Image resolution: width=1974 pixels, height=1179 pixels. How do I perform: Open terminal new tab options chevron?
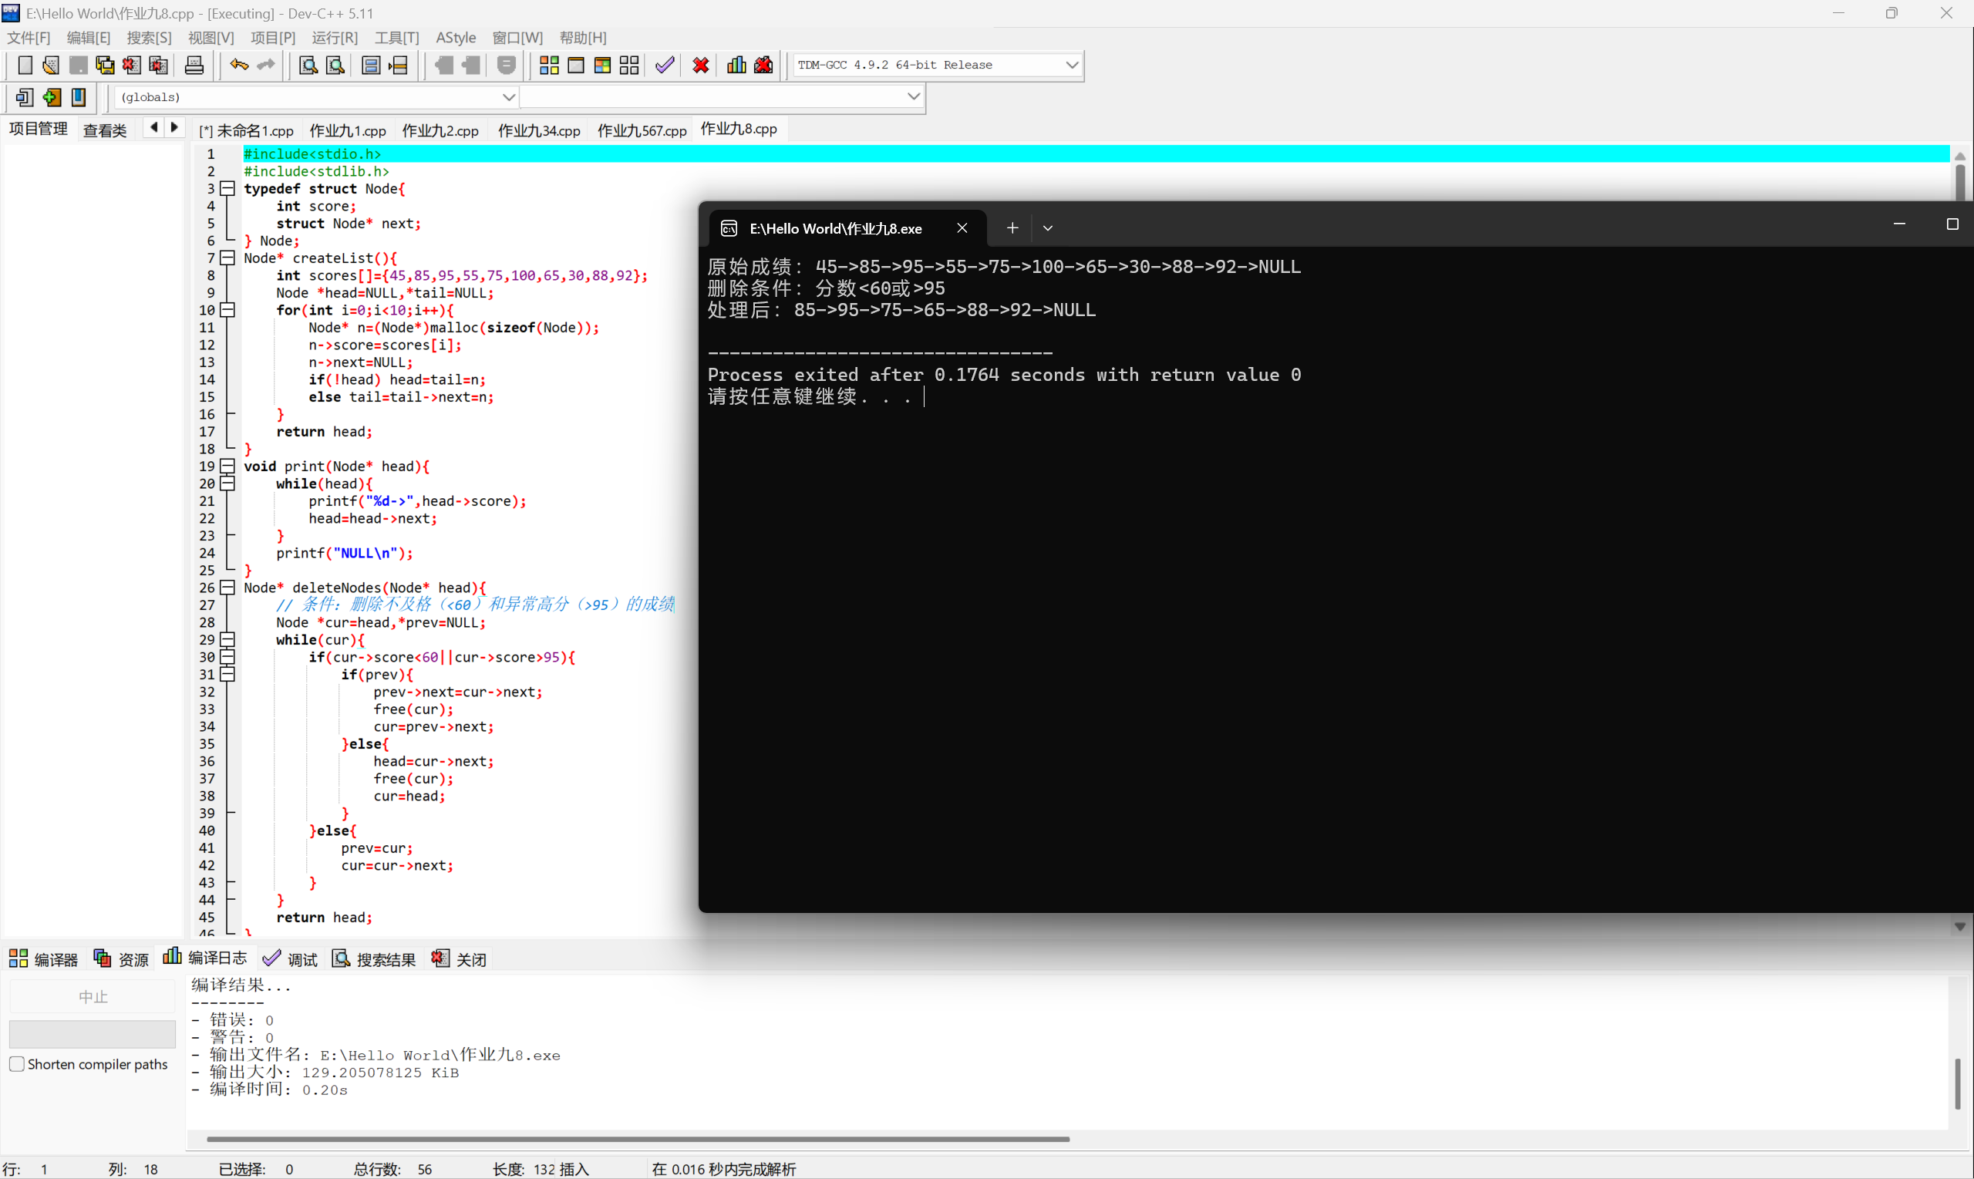coord(1048,228)
